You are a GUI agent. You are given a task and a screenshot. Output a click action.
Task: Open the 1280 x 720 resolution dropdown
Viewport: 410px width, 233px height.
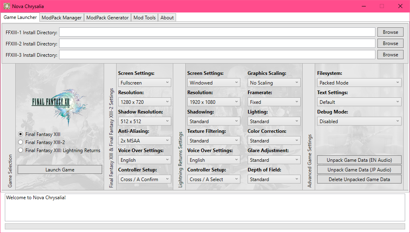pyautogui.click(x=145, y=102)
